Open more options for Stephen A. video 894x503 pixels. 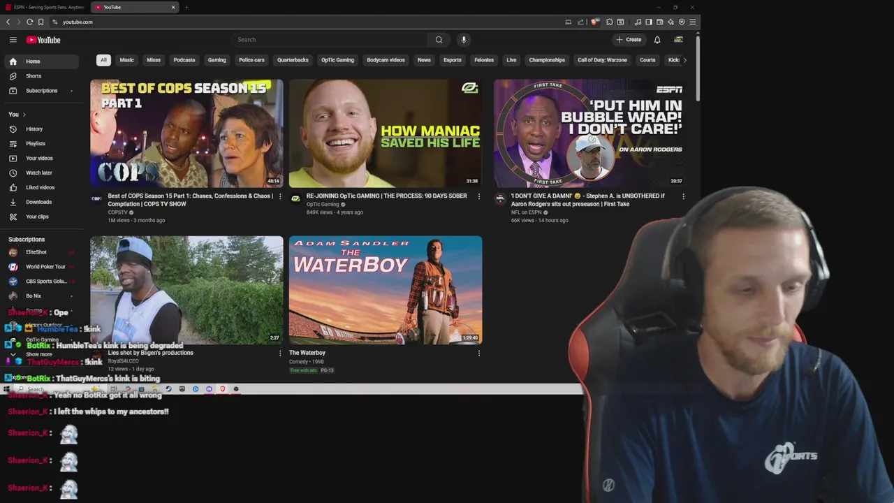coord(683,196)
